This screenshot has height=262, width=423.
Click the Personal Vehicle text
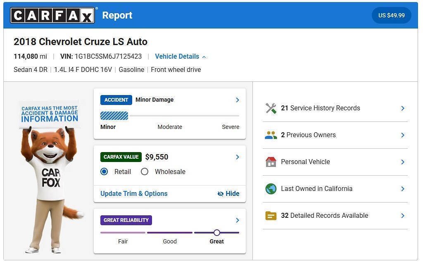(305, 162)
